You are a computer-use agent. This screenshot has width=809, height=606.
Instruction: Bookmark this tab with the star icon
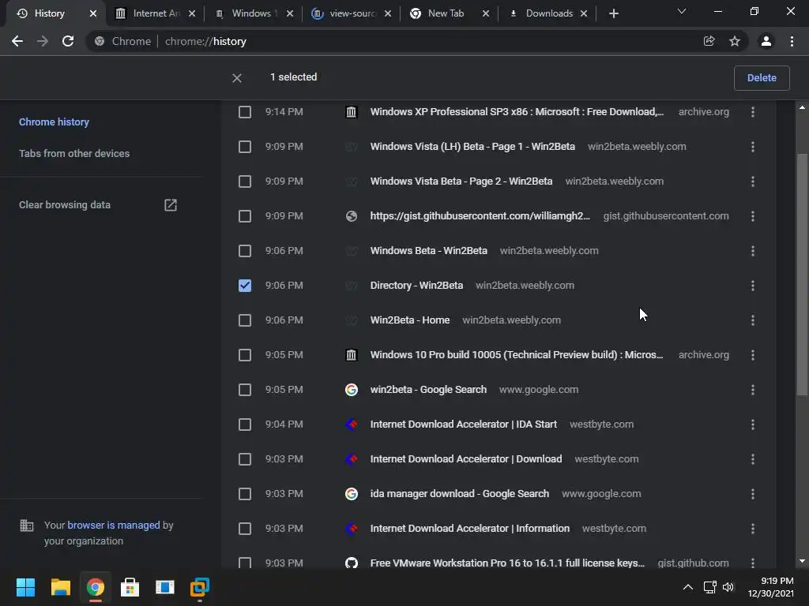coord(735,41)
